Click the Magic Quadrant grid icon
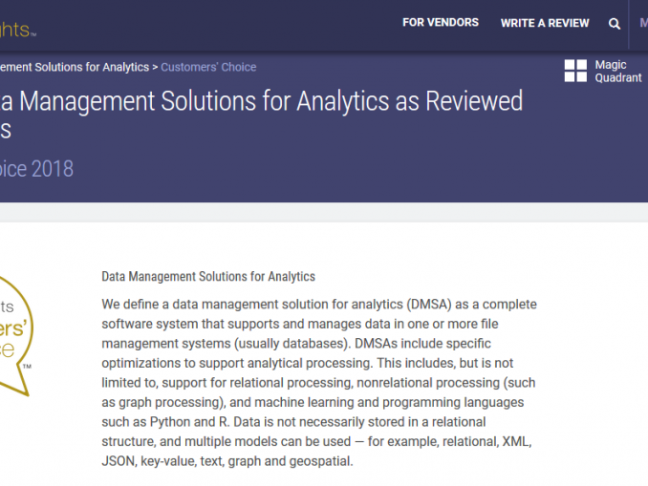648x486 pixels. (575, 71)
